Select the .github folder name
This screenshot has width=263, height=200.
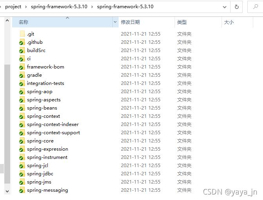point(35,42)
